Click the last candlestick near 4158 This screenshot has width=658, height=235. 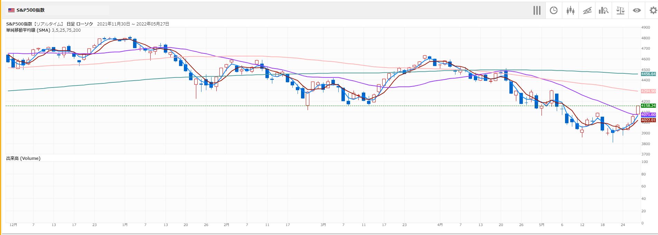pos(638,110)
